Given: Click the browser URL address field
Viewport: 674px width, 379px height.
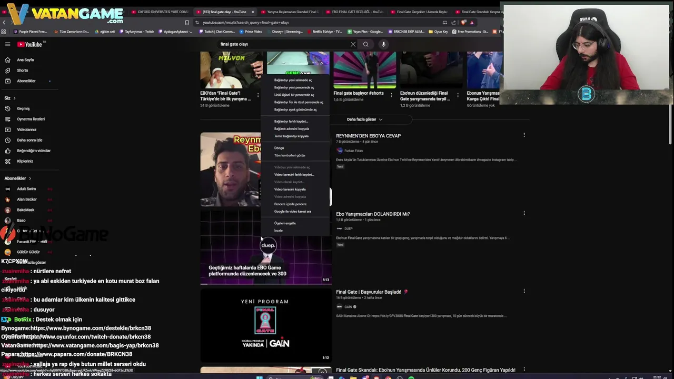Looking at the screenshot, I should [316, 23].
